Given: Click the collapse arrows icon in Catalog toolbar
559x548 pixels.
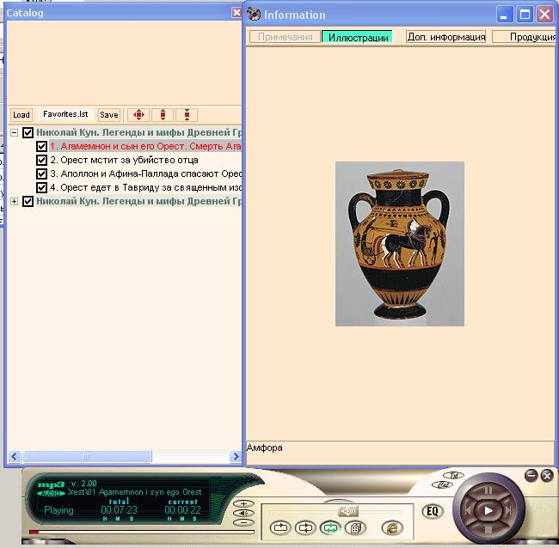Looking at the screenshot, I should tap(187, 114).
